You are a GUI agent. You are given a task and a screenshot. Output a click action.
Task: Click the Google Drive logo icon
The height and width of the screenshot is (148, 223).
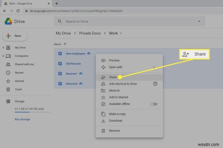(8, 22)
